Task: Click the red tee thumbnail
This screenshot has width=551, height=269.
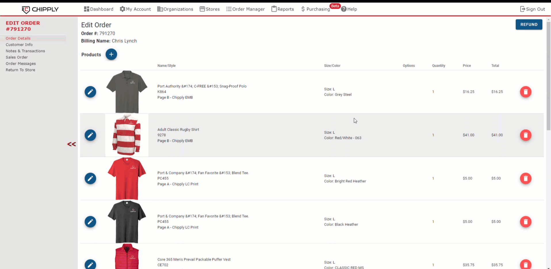Action: pyautogui.click(x=127, y=178)
